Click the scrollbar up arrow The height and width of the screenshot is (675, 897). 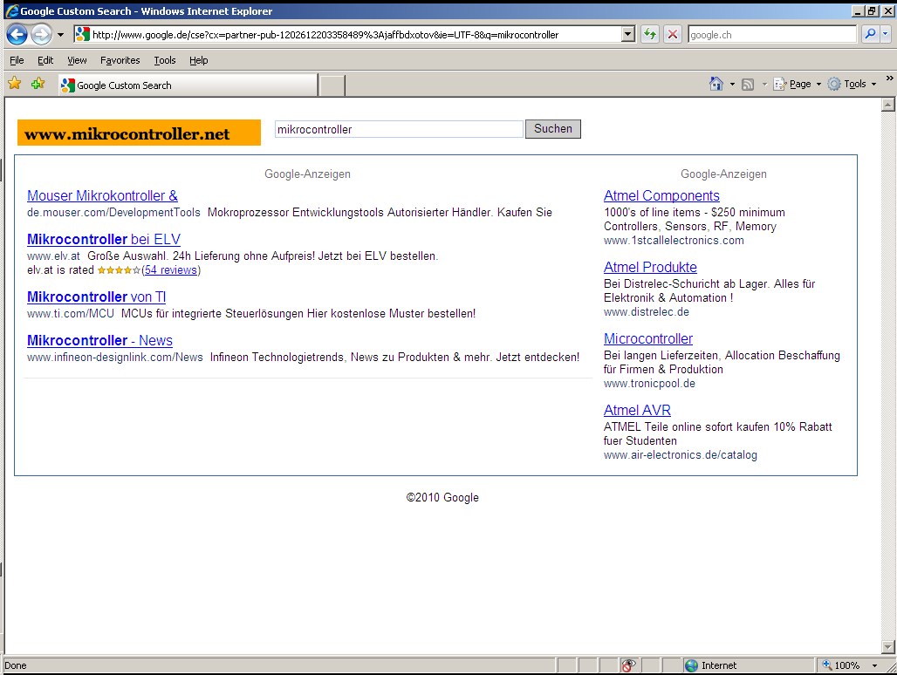(888, 105)
